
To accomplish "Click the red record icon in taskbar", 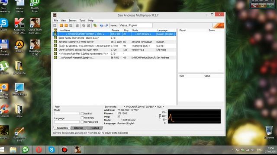I will point(64,150).
